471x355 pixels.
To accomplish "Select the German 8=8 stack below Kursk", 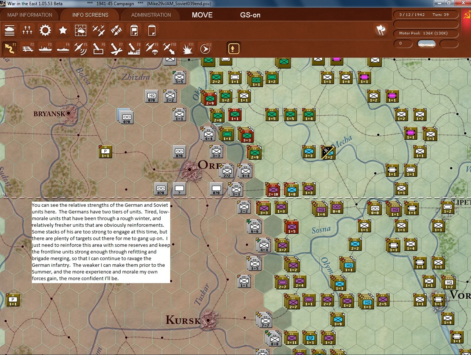I will pyautogui.click(x=274, y=338).
